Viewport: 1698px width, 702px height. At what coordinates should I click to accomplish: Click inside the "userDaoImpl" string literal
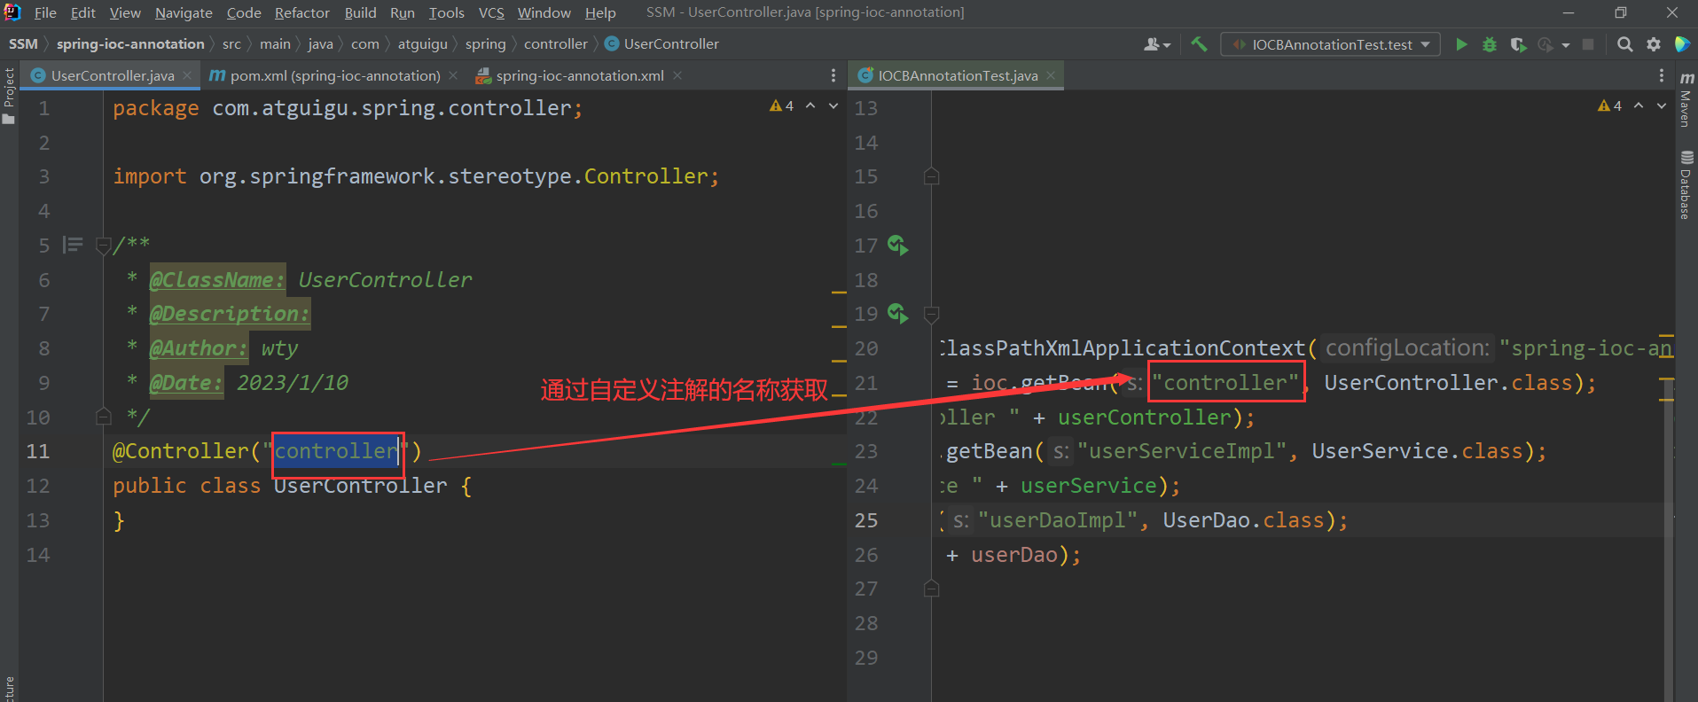(x=1057, y=520)
